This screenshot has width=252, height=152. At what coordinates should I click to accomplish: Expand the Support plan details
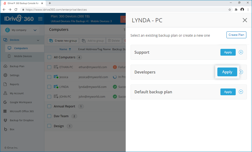pyautogui.click(x=241, y=52)
